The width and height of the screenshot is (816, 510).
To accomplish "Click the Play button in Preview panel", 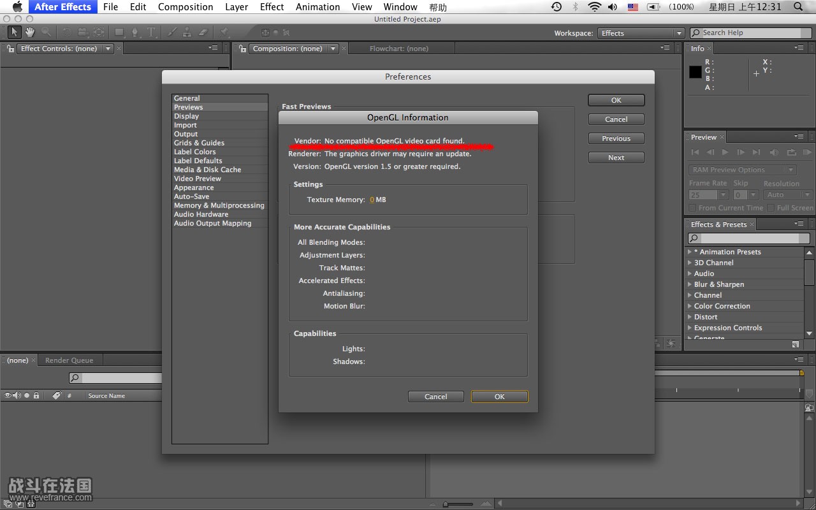I will (x=725, y=152).
